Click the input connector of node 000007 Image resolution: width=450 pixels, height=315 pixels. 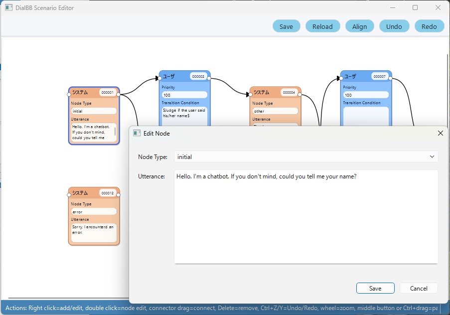click(x=341, y=78)
